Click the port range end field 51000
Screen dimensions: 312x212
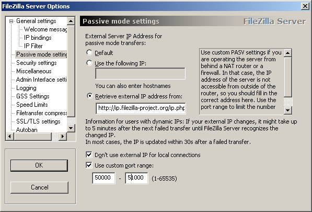click(x=136, y=178)
